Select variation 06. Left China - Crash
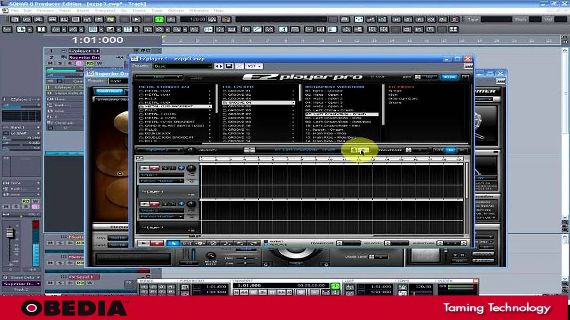The width and height of the screenshot is (570, 320). click(x=342, y=110)
